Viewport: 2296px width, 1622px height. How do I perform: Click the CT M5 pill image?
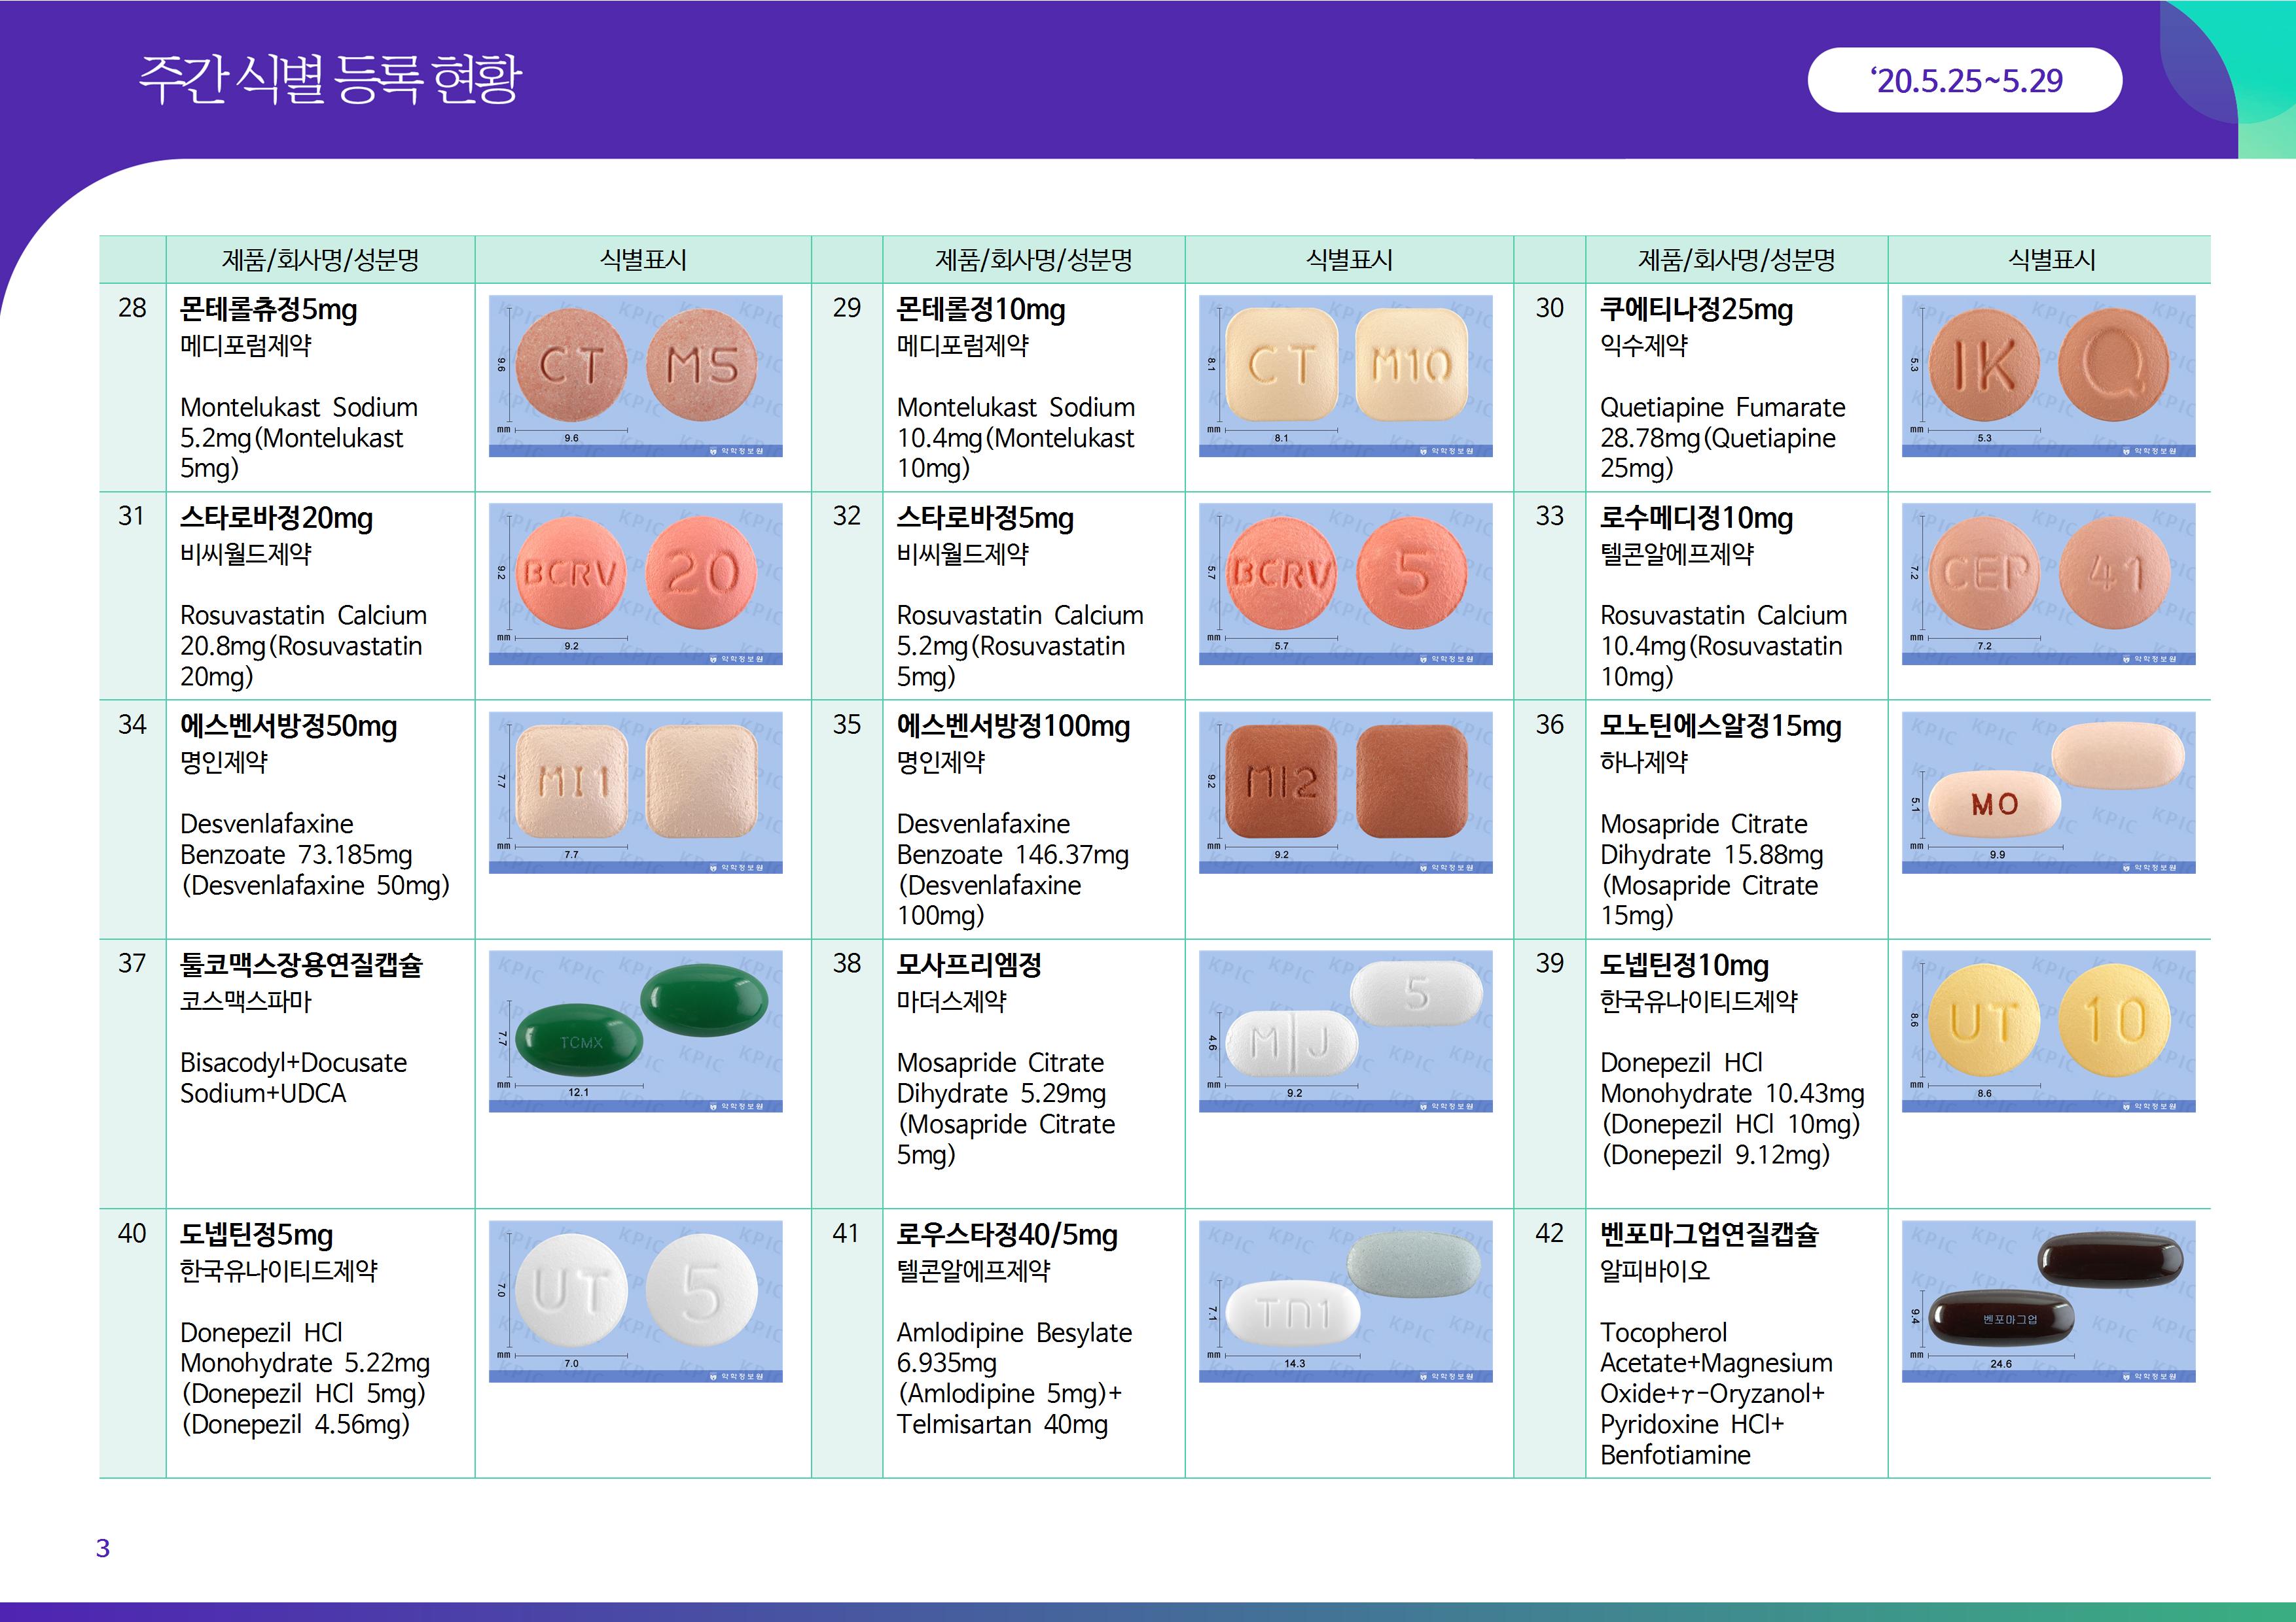[635, 376]
